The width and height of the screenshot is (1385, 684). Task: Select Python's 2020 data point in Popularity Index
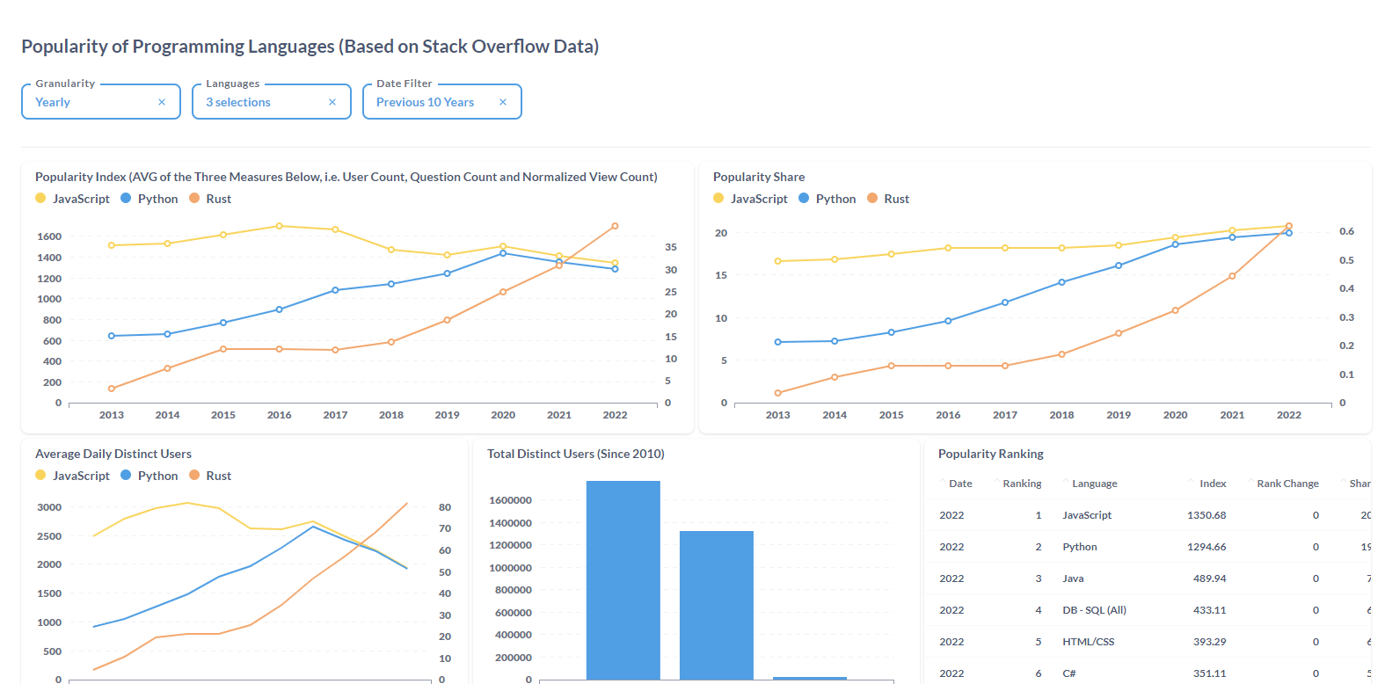pyautogui.click(x=503, y=253)
